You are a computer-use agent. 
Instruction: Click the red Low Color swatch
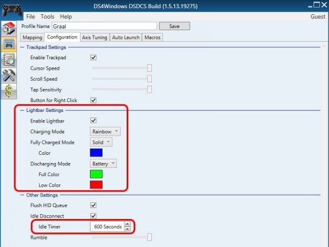pos(96,185)
